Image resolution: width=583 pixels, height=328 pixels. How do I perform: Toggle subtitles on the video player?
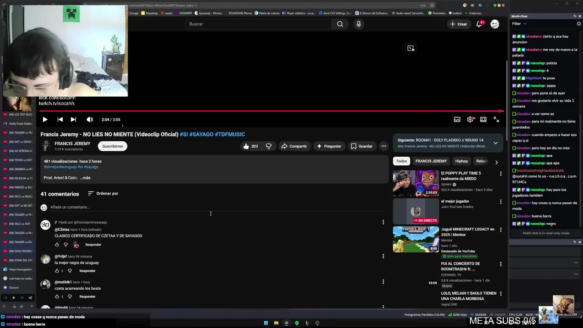click(457, 119)
